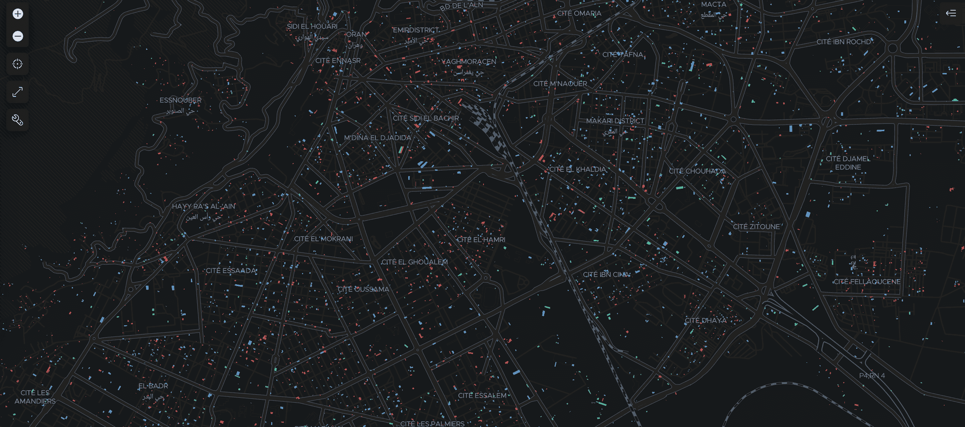Screen dimensions: 965x427
Task: Select the CITÉ IBN CINA label
Action: [x=606, y=275]
